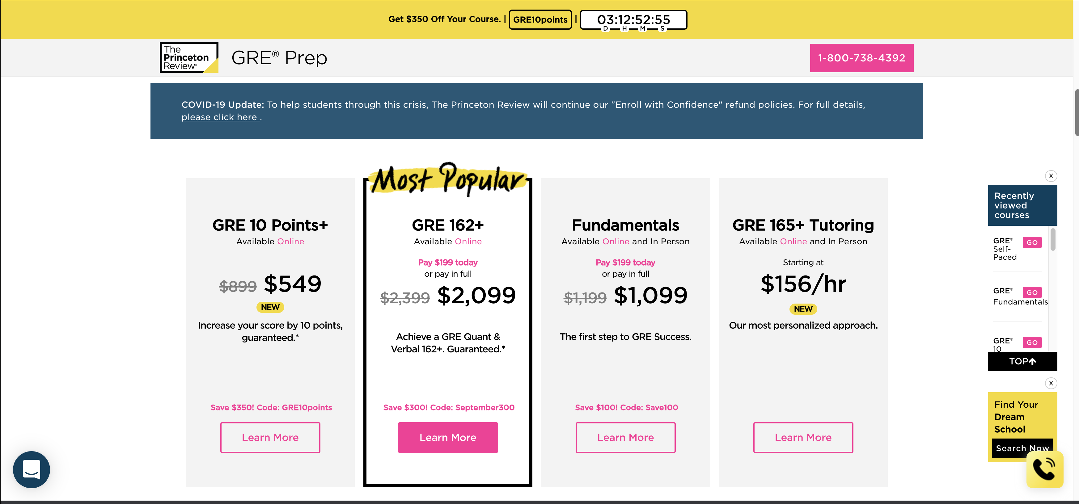Click The Princeton Review logo

coord(189,58)
